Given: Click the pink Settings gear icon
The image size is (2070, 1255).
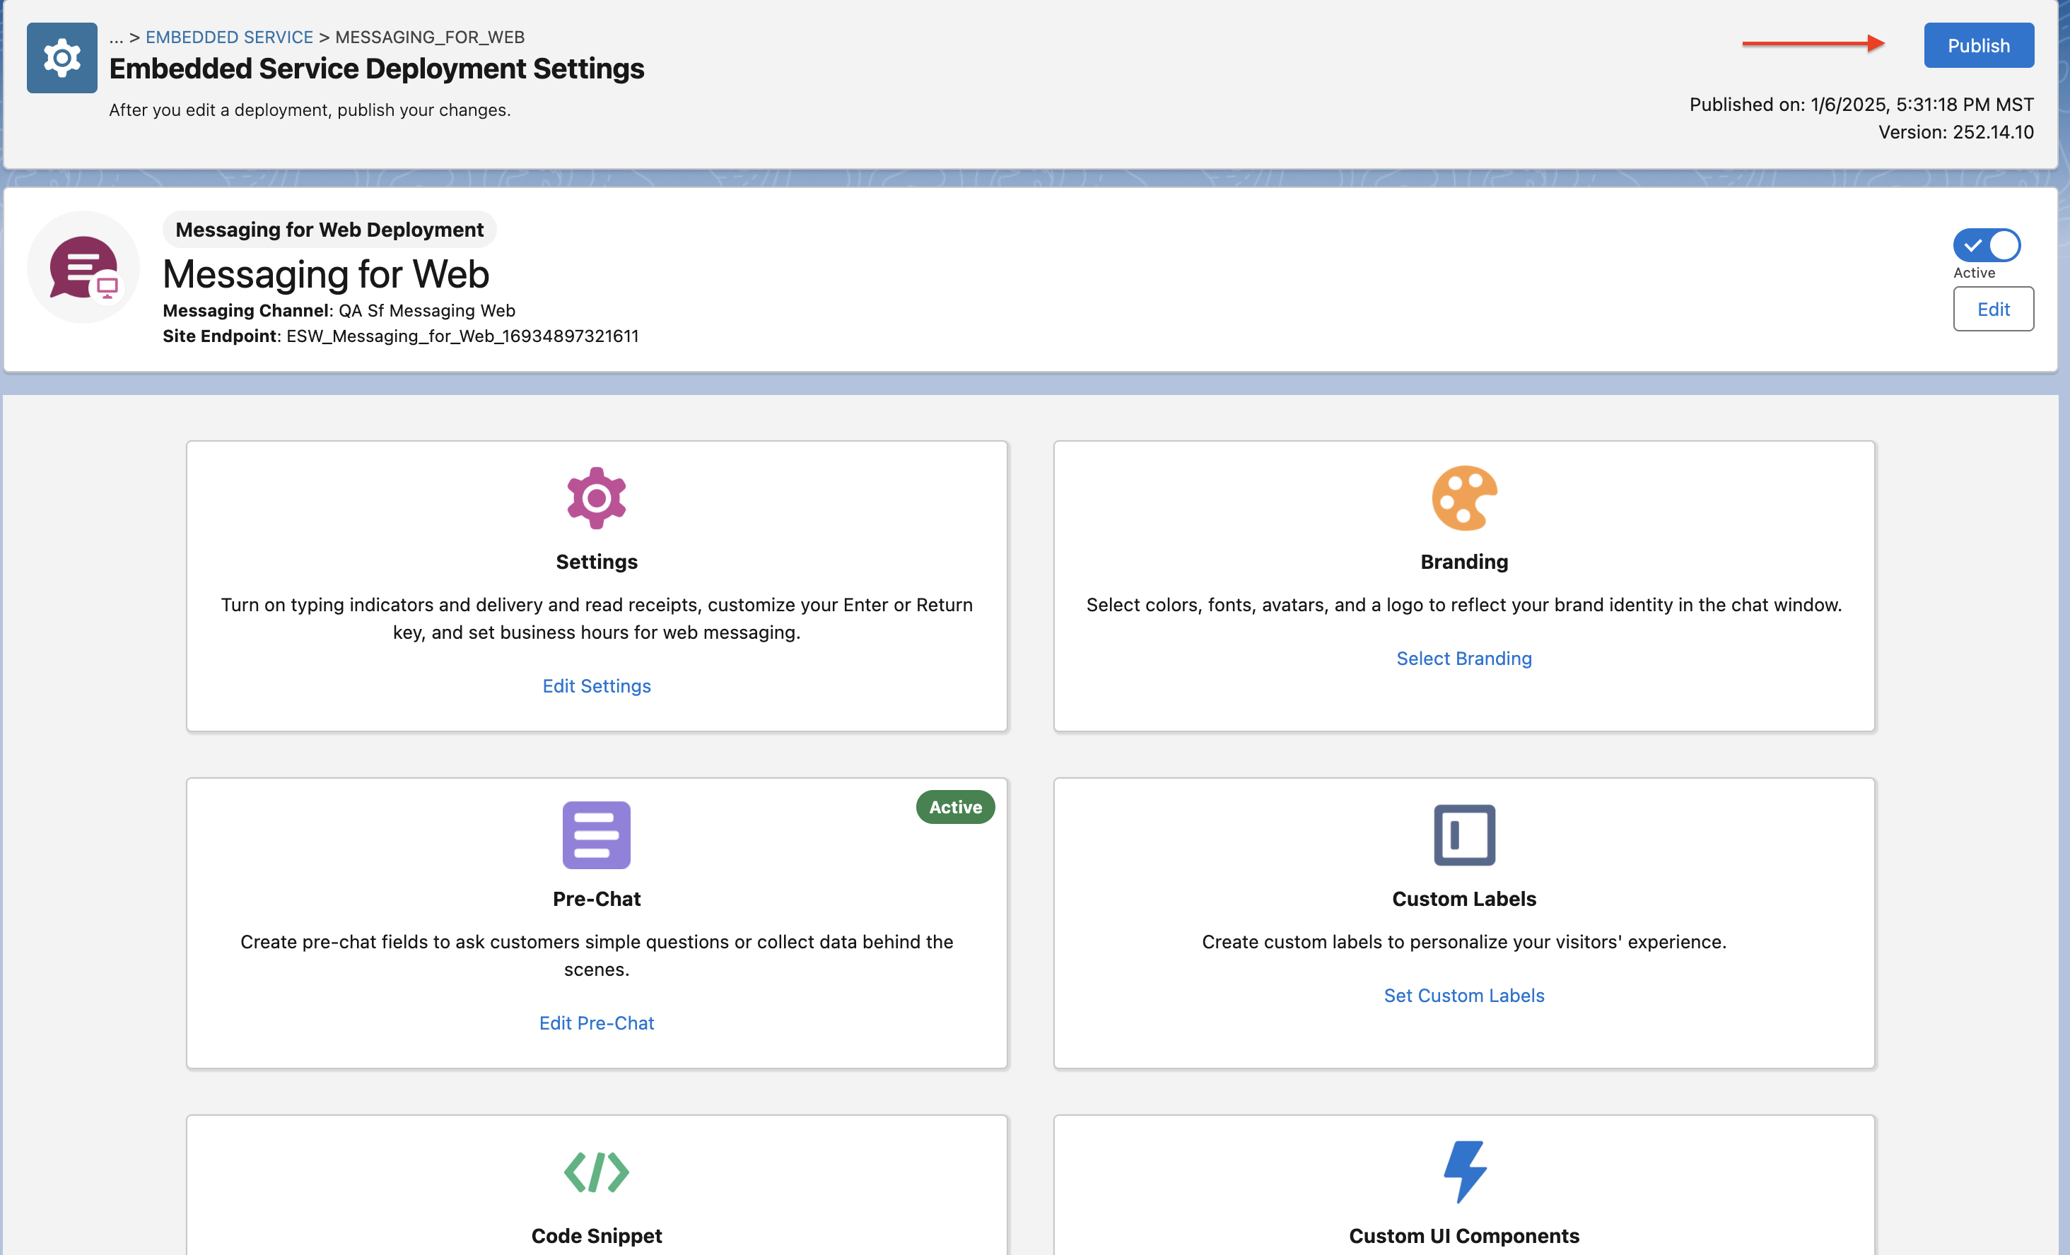Looking at the screenshot, I should (597, 497).
